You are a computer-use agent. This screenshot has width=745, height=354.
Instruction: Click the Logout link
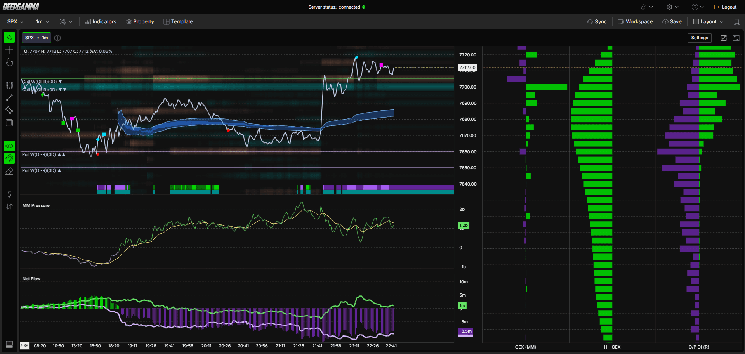point(725,7)
